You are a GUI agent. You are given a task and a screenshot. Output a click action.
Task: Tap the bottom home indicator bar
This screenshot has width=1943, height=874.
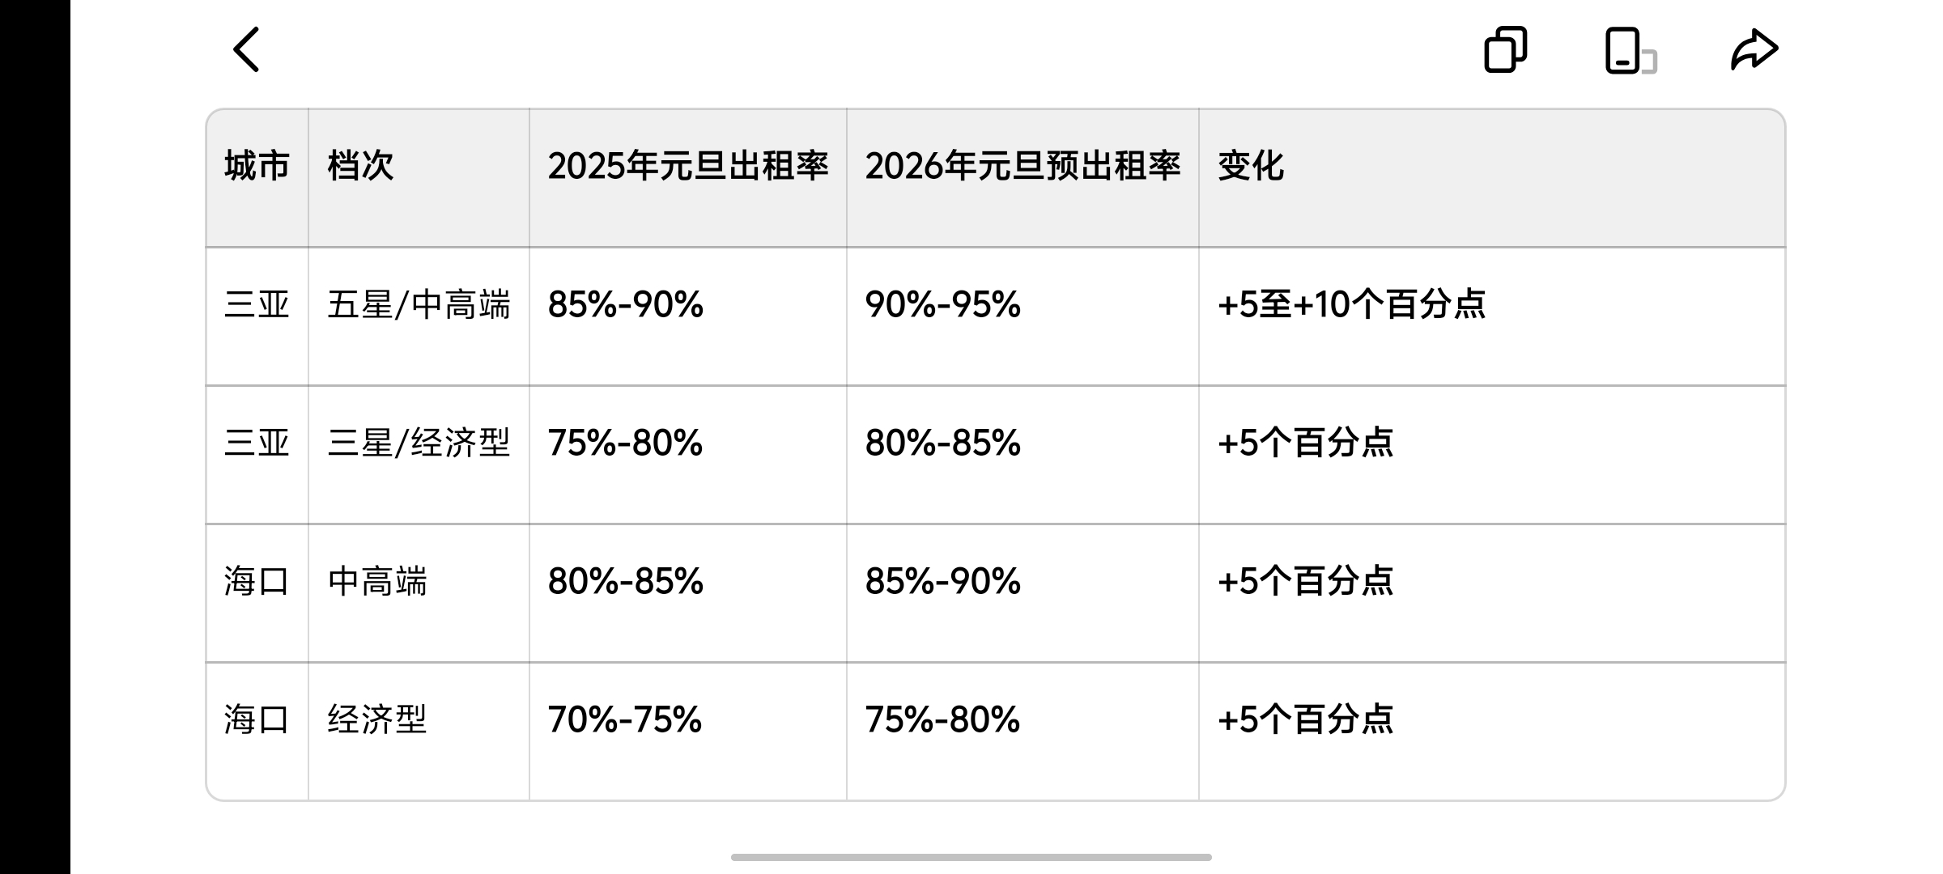[971, 857]
